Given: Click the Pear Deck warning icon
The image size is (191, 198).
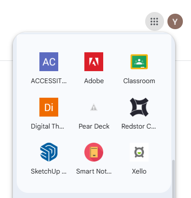Looking at the screenshot, I should pyautogui.click(x=94, y=107).
